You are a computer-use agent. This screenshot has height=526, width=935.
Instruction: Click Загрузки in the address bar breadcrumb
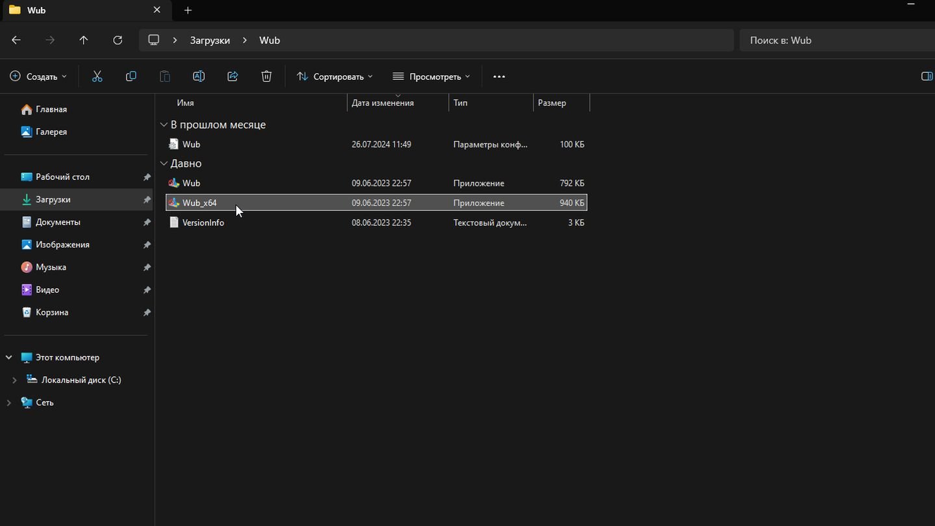[210, 40]
